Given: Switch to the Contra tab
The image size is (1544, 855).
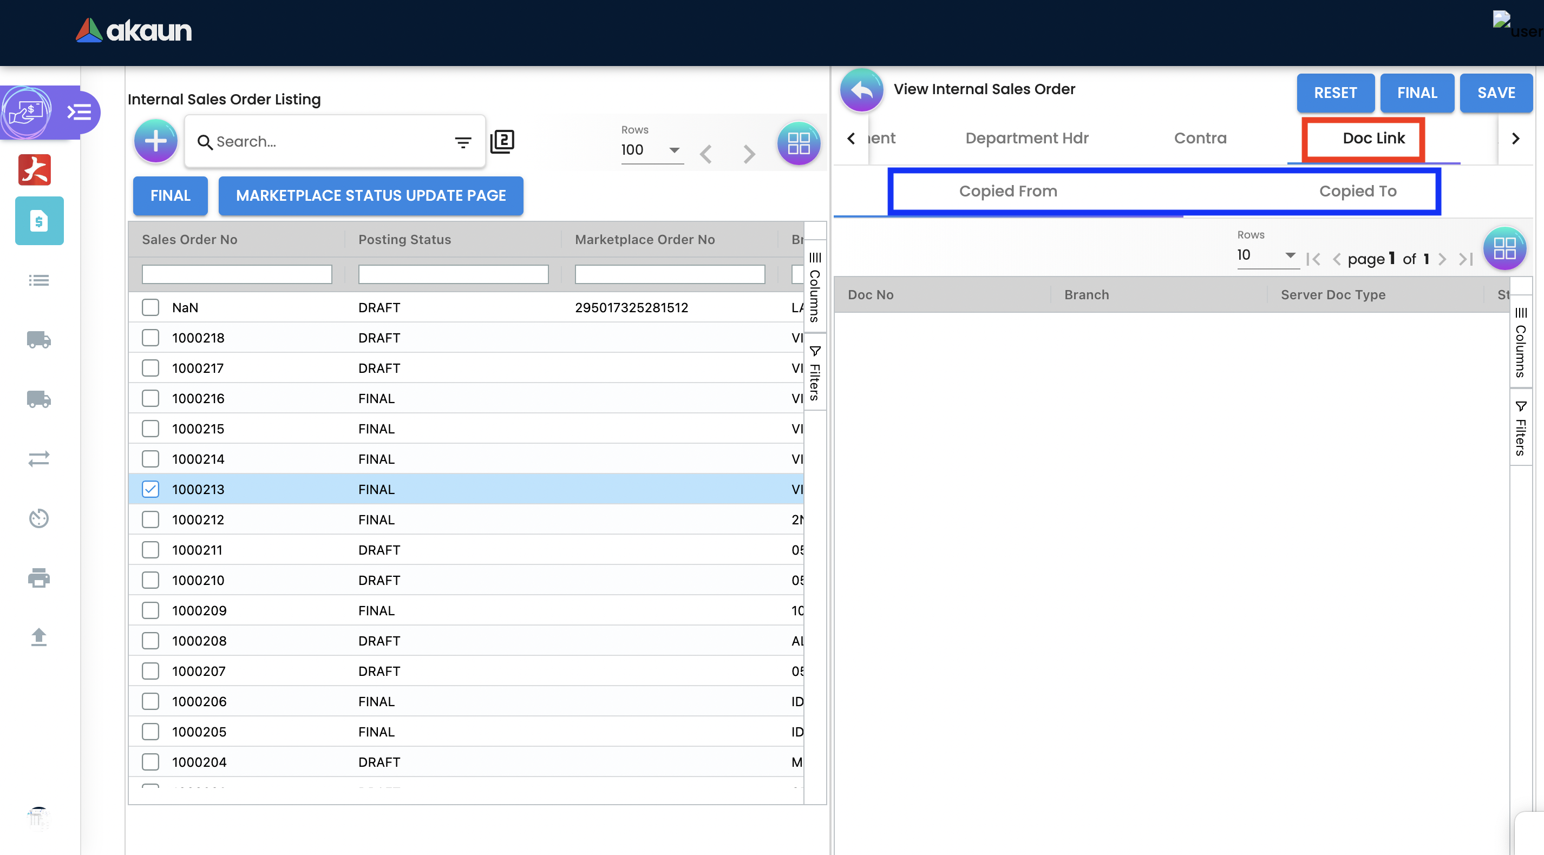Looking at the screenshot, I should click(1200, 139).
